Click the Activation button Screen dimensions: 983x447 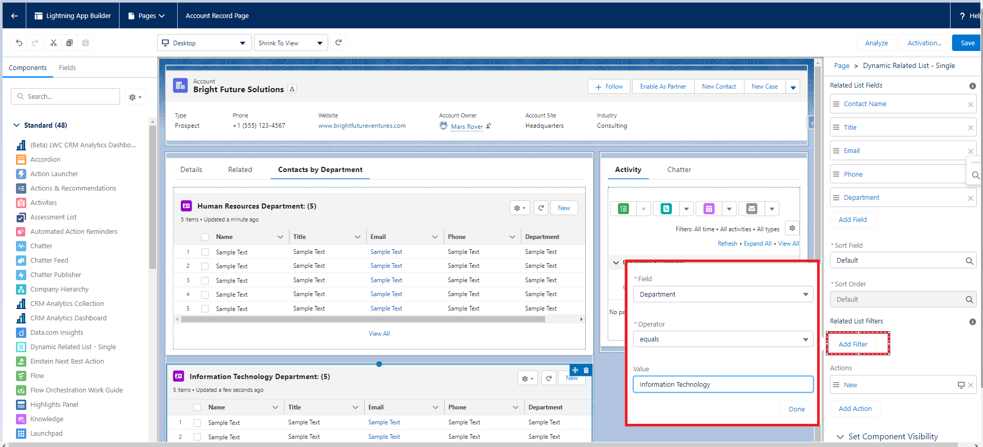924,43
